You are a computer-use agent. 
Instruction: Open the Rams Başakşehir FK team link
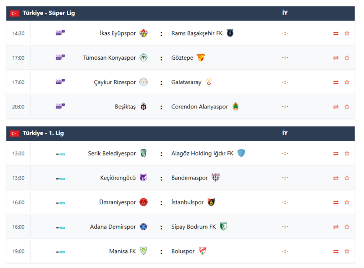[197, 33]
